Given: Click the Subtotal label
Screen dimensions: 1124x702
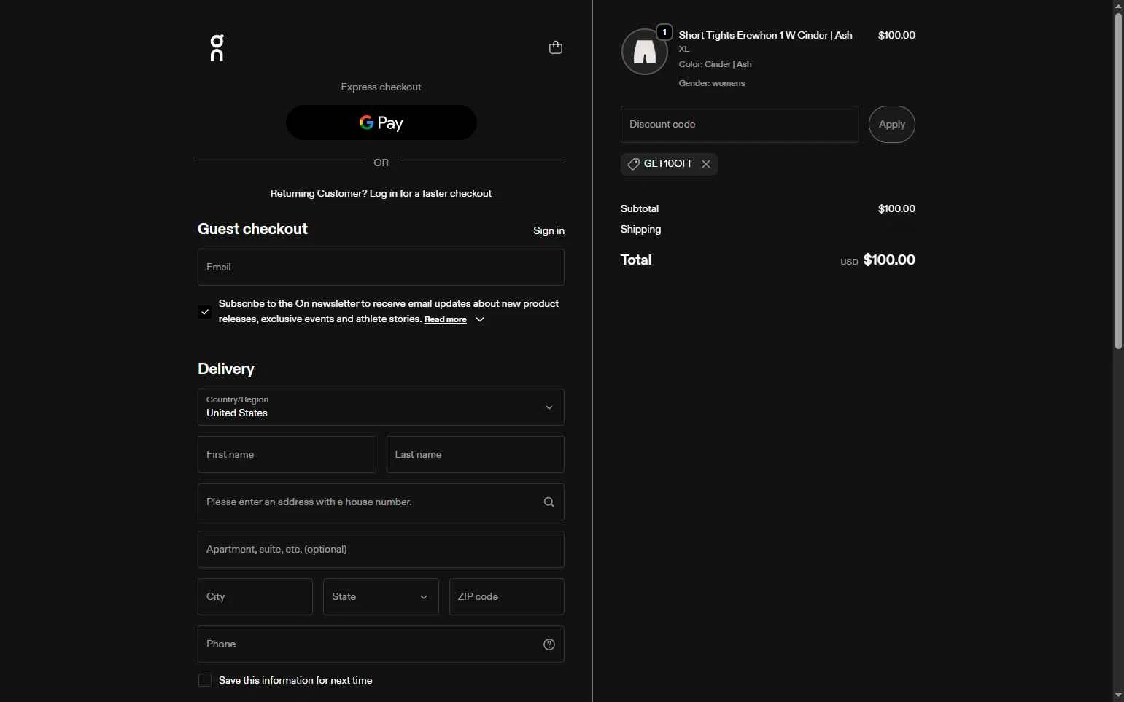Looking at the screenshot, I should point(640,208).
